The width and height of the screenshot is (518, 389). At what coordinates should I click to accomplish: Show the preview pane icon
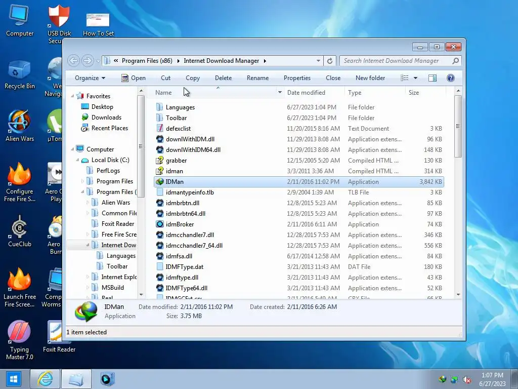tap(433, 77)
